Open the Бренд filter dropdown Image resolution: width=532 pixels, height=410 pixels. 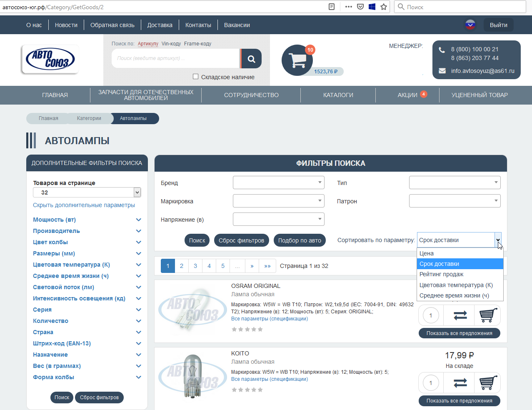click(278, 182)
